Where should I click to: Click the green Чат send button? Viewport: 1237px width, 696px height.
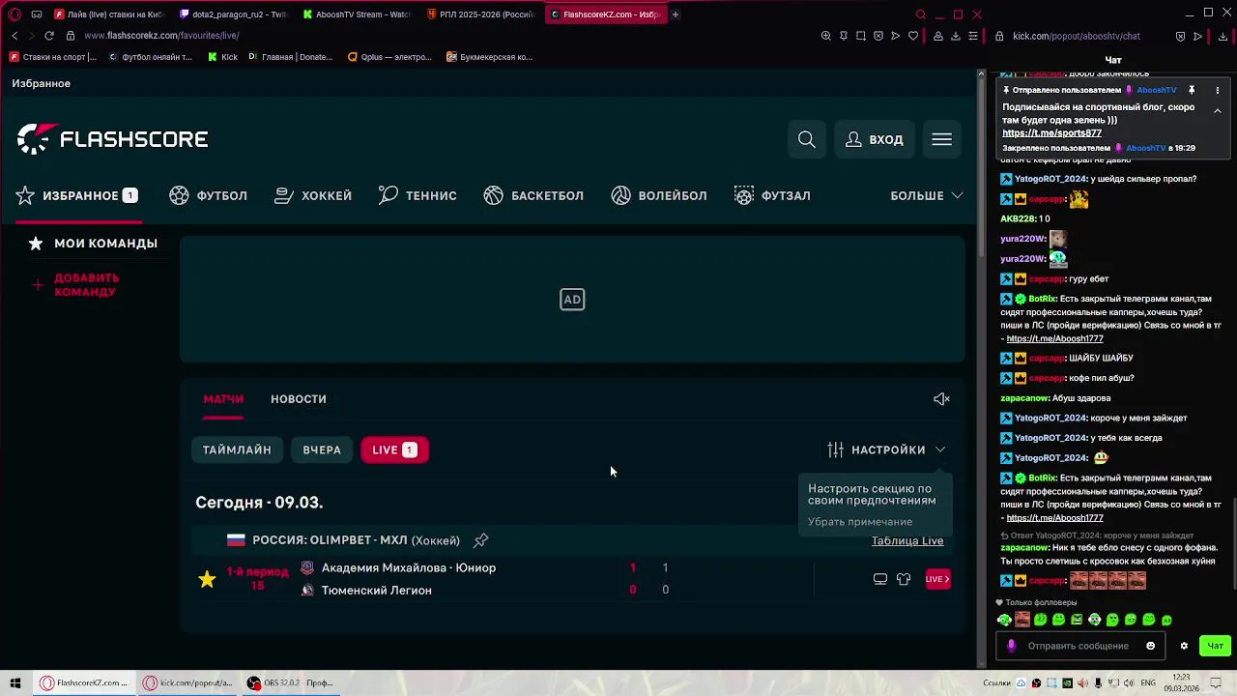pyautogui.click(x=1215, y=646)
